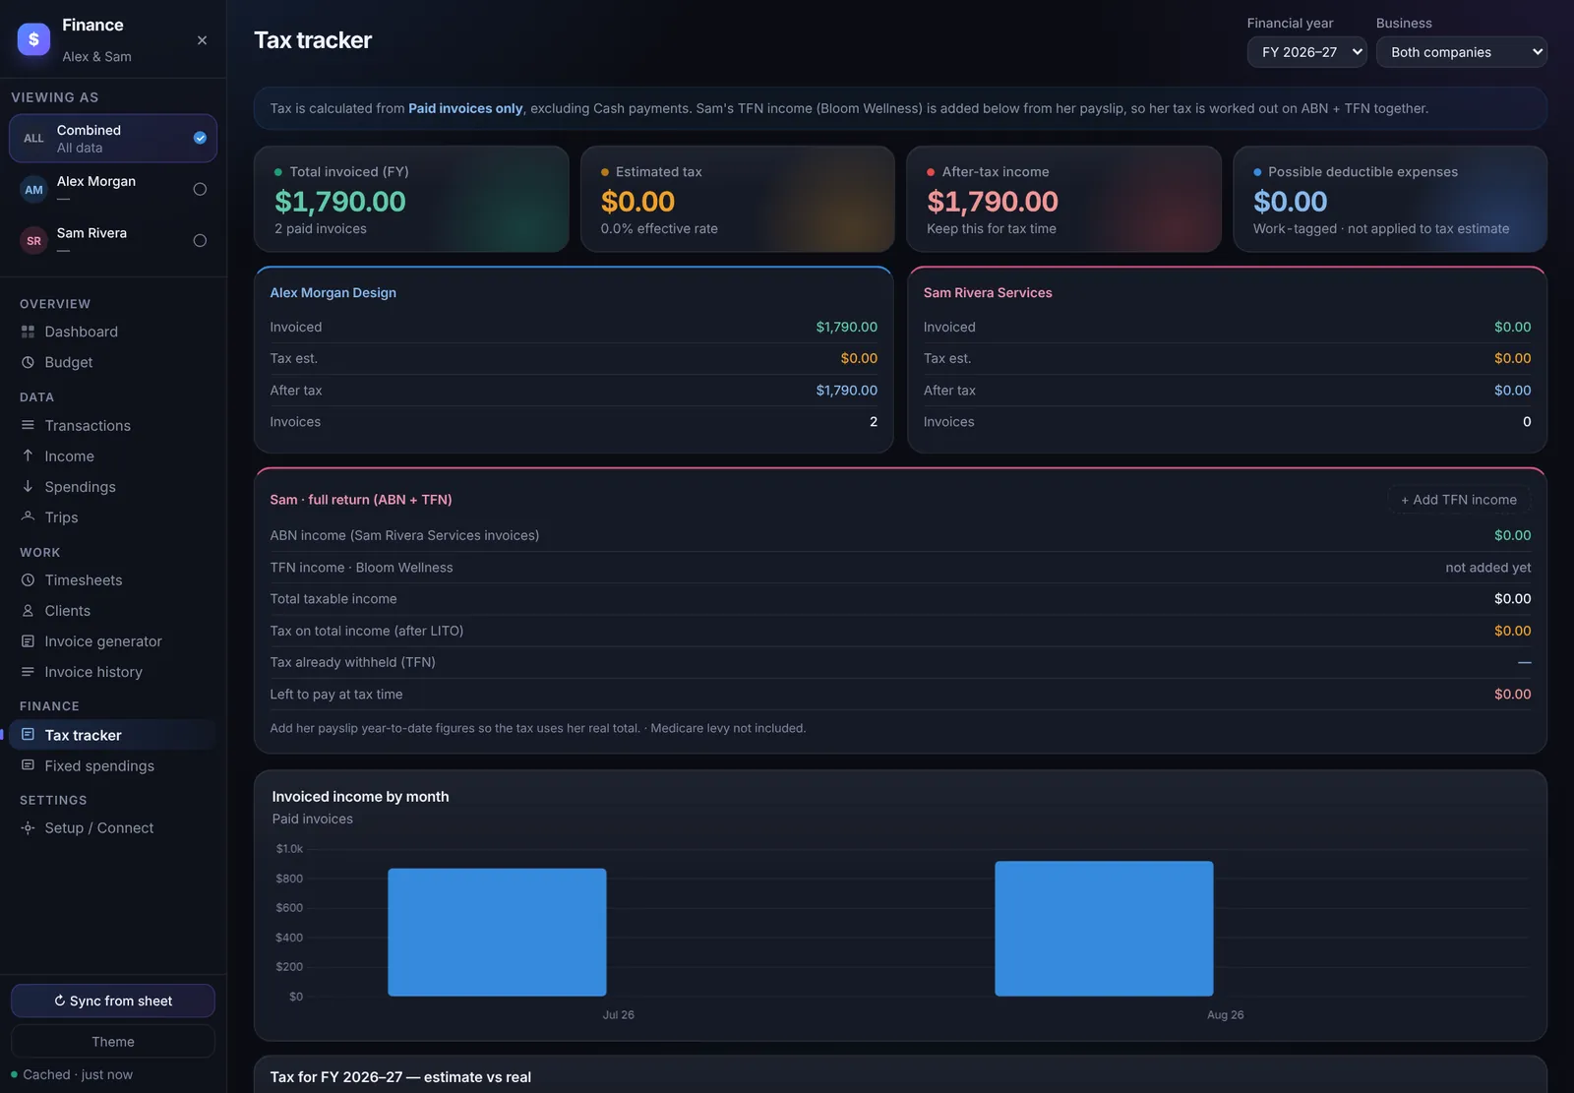The image size is (1574, 1093).
Task: Close the sidebar with the X icon
Action: point(202,40)
